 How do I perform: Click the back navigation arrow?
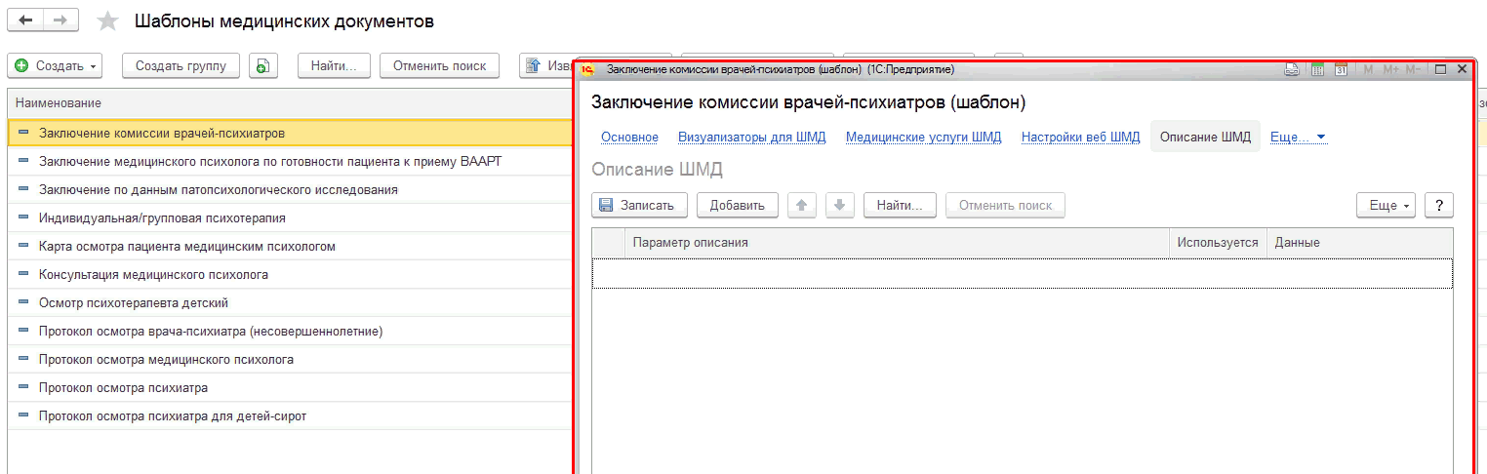coord(25,20)
